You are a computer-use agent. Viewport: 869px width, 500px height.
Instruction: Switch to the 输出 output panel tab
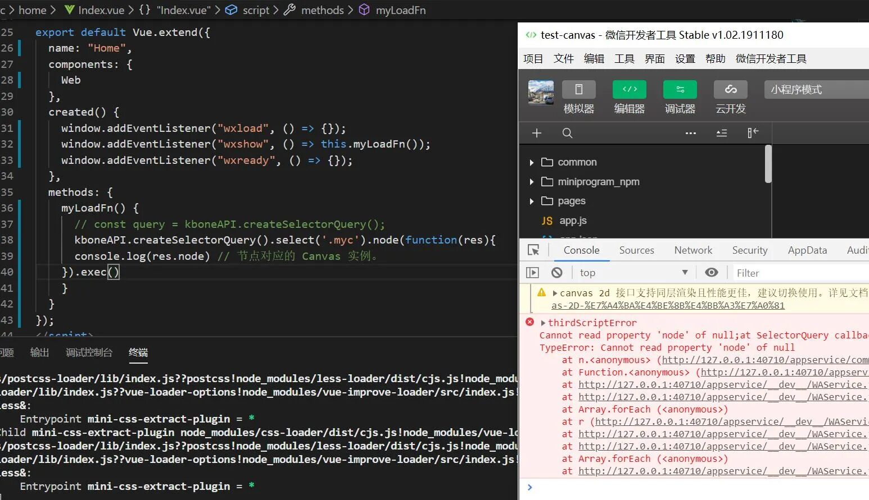pos(39,352)
